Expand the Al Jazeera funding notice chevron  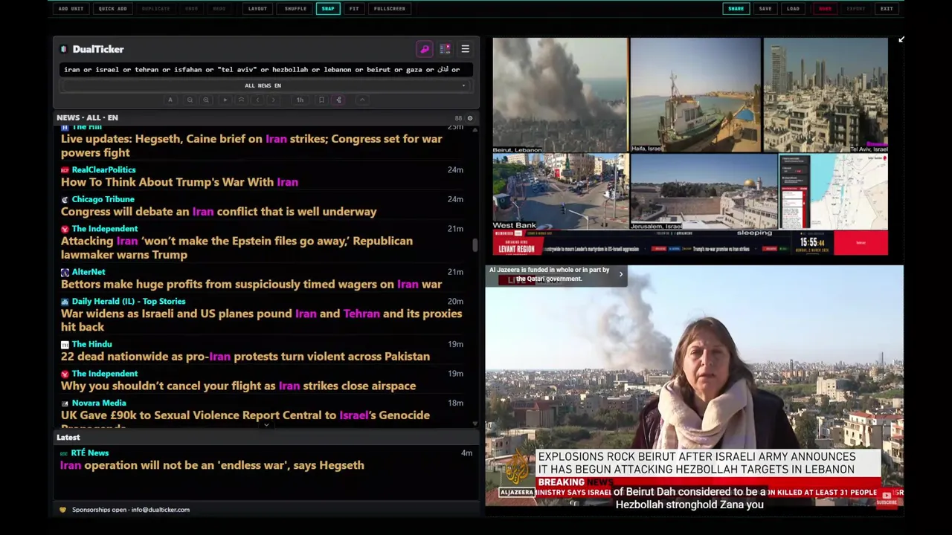point(620,274)
